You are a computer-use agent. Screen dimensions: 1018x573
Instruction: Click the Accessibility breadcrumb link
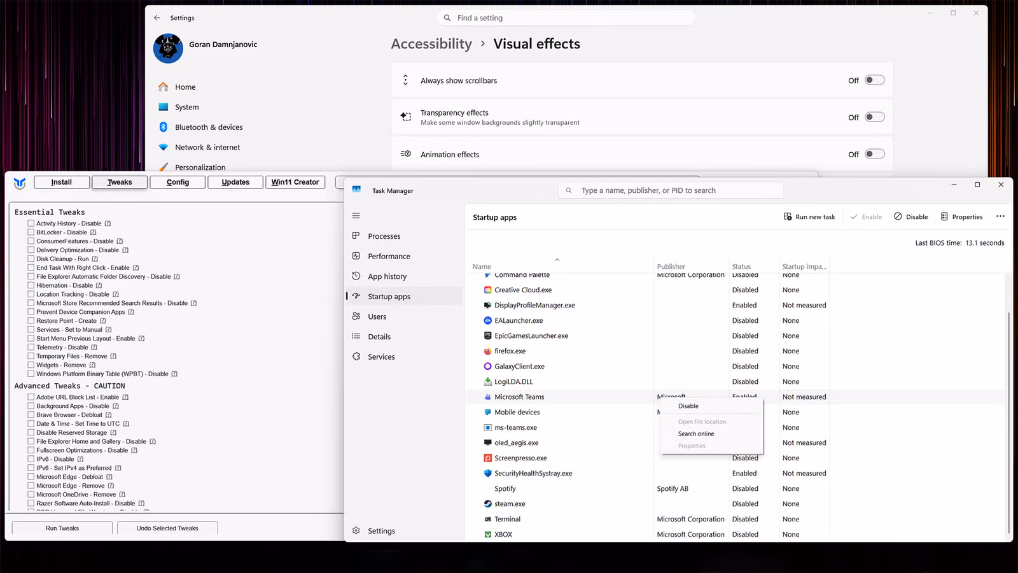tap(431, 44)
